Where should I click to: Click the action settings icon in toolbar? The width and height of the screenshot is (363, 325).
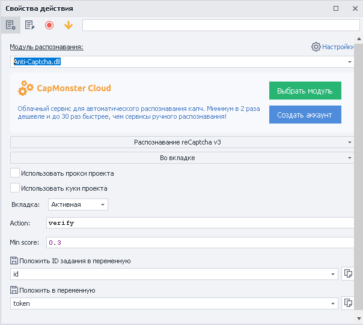pos(10,25)
